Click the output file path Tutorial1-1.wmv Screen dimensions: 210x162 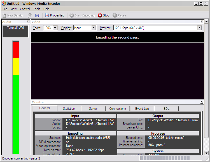pyautogui.click(x=173, y=120)
